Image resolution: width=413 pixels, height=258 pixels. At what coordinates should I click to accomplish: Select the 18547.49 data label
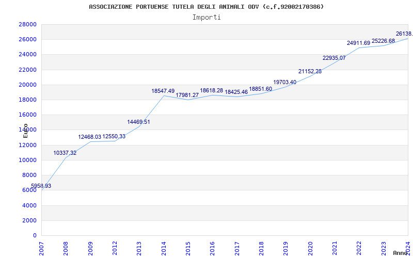click(x=163, y=91)
